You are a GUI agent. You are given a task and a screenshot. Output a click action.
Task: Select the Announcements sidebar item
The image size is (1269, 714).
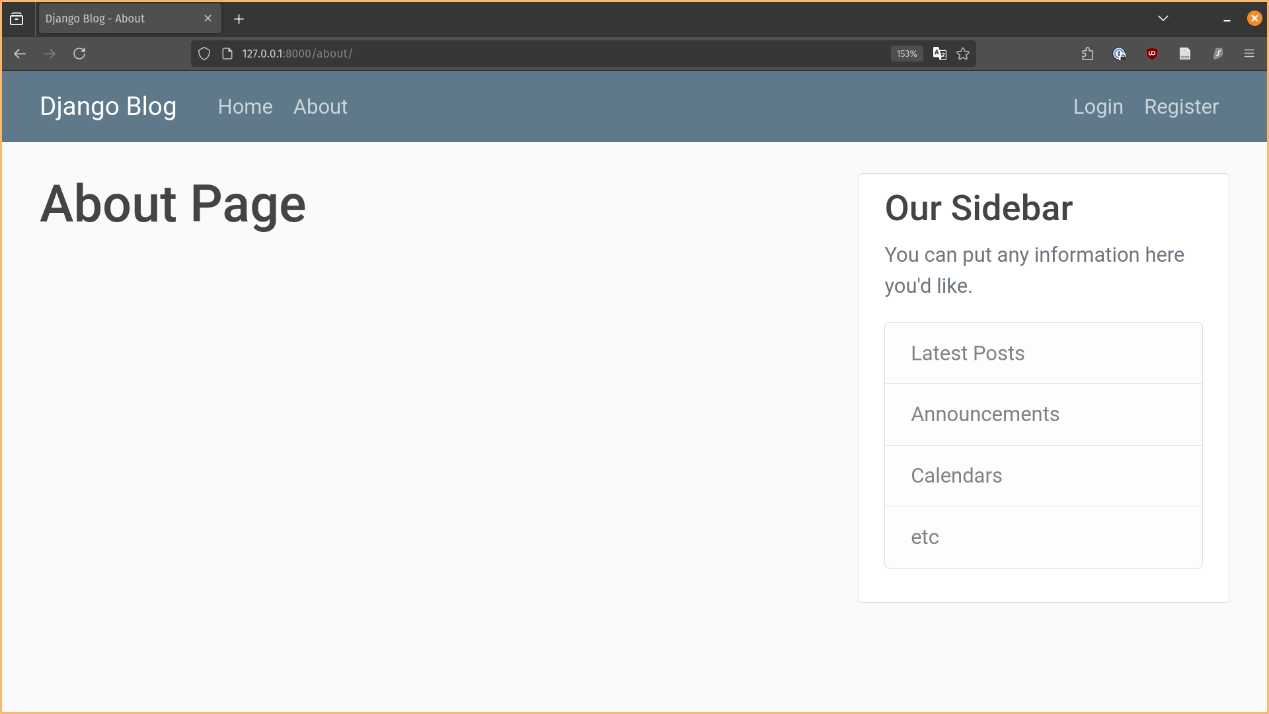tap(985, 415)
